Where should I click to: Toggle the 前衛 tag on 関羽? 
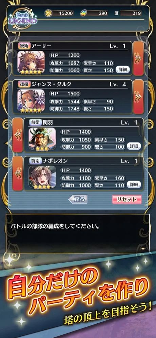tap(35, 123)
